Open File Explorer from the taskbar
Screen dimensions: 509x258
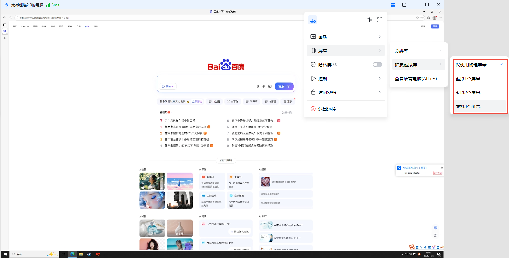81,254
